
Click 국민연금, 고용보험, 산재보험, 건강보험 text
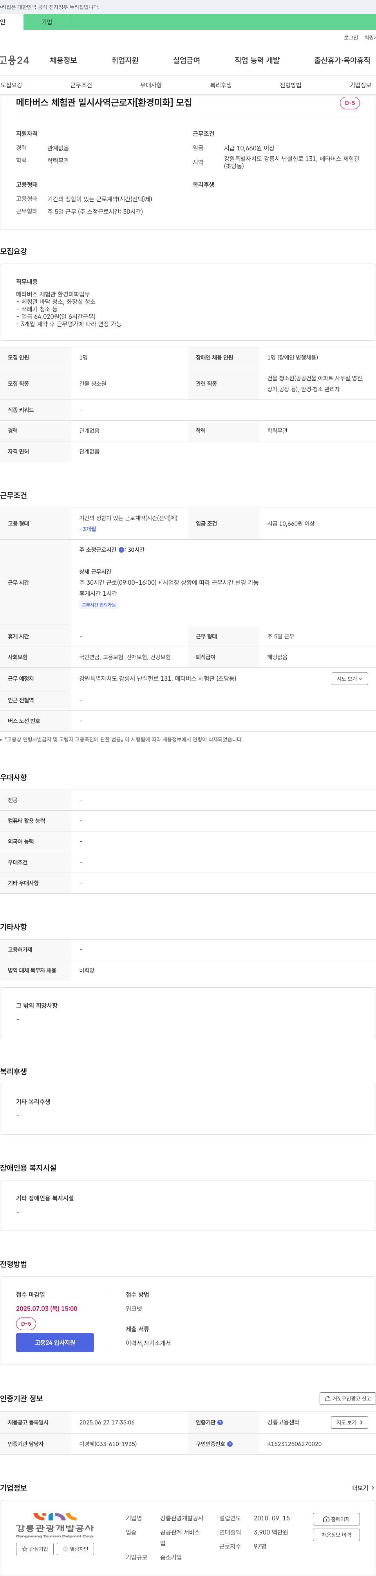click(x=125, y=657)
